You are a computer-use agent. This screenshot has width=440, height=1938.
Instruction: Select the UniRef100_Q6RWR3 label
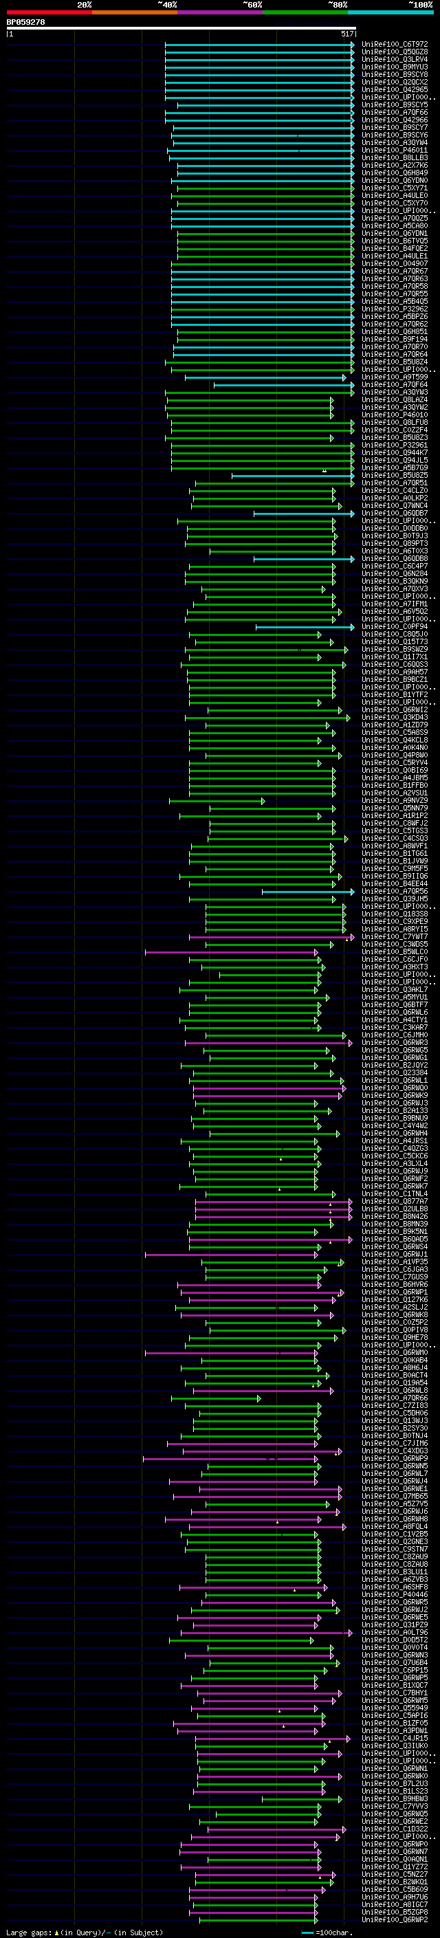tap(395, 1043)
